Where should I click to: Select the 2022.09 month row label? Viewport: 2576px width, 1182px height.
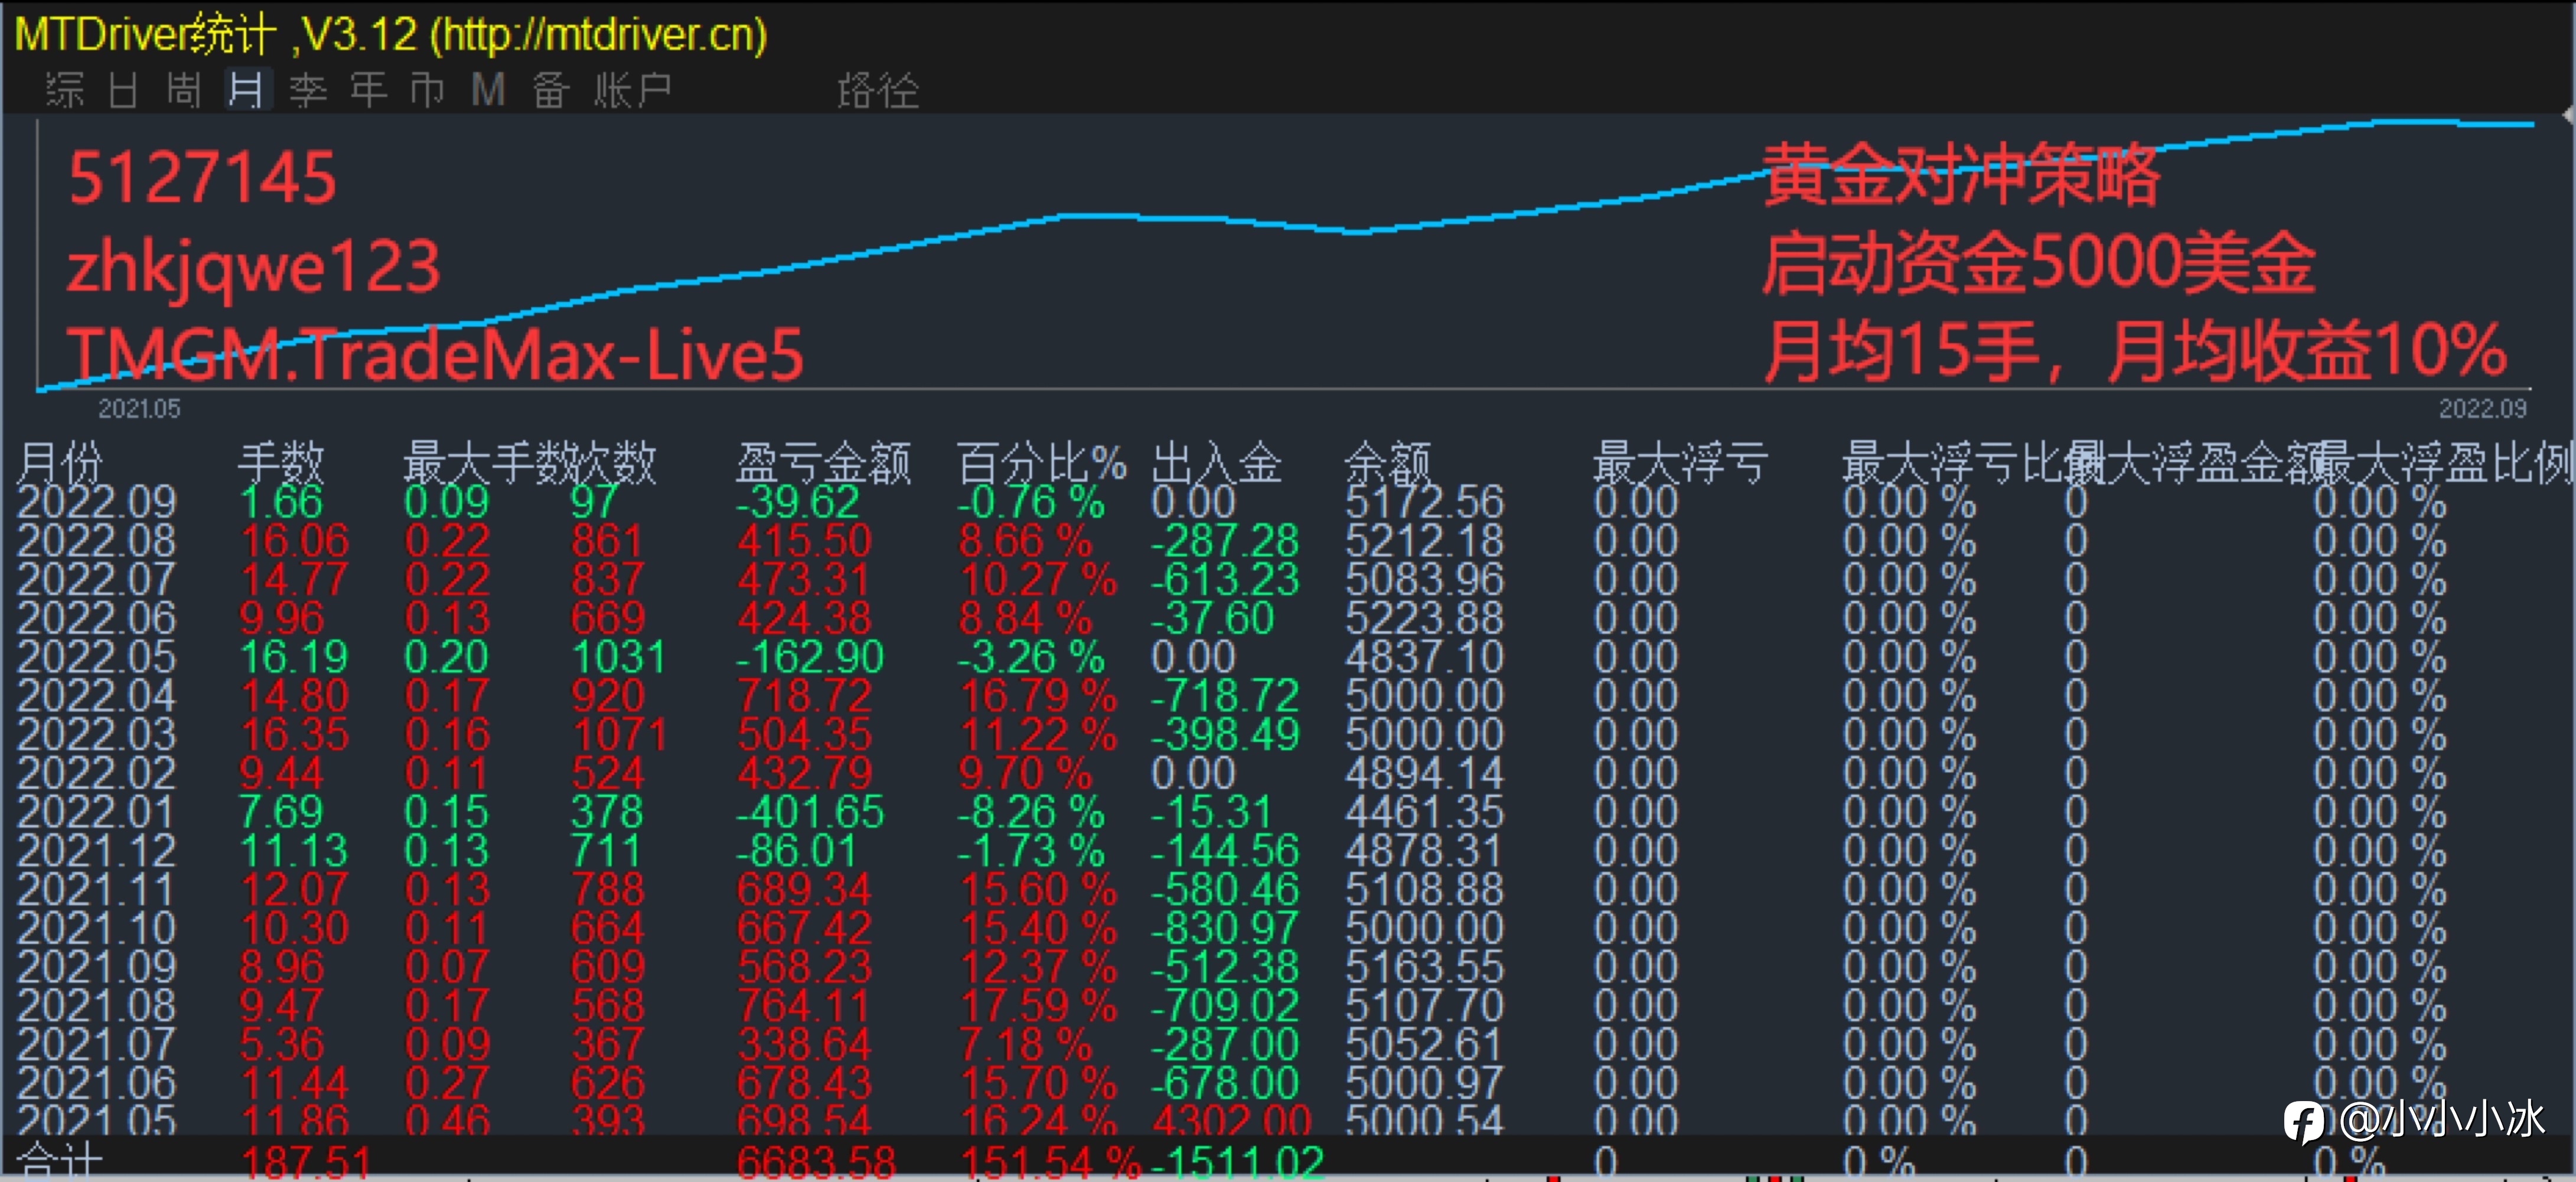96,502
